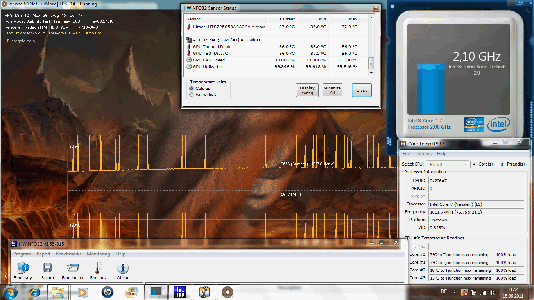This screenshot has height=300, width=534.
Task: Click the Minimize All button
Action: tap(332, 90)
